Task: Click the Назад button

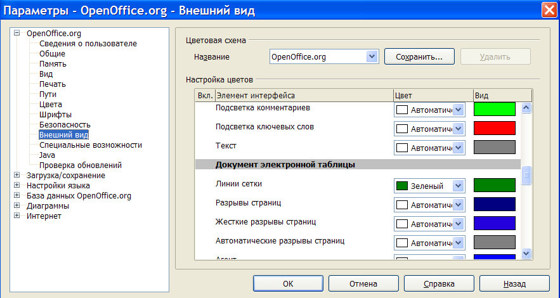Action: [514, 283]
